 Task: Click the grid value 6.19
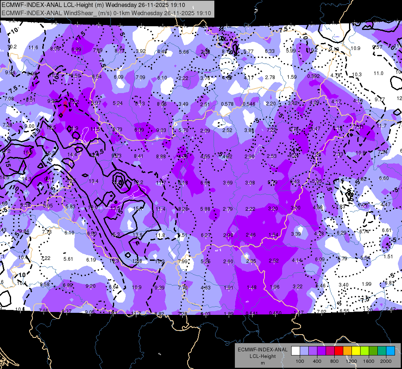pos(91,260)
